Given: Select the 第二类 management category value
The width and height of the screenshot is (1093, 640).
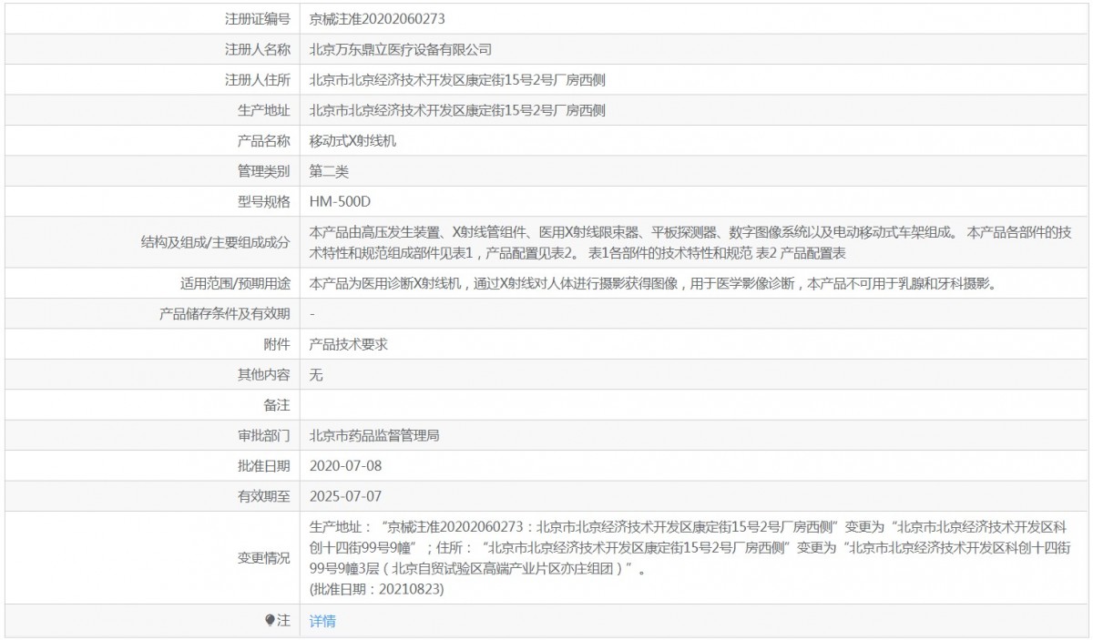Looking at the screenshot, I should point(330,171).
